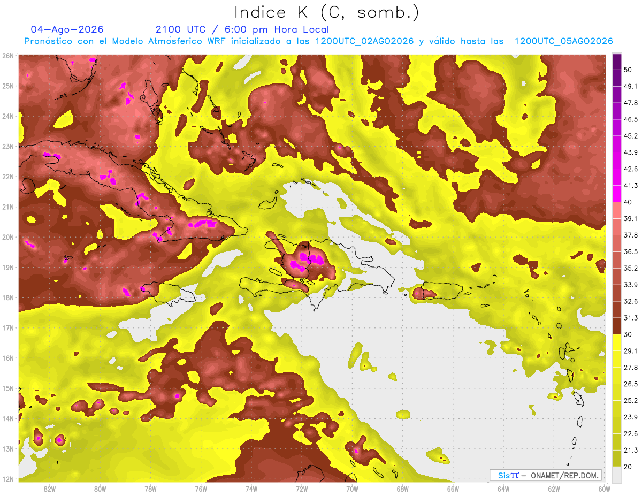Pick the magenta legend swatch between 40 and 41.3
The image size is (642, 496).
tap(617, 193)
